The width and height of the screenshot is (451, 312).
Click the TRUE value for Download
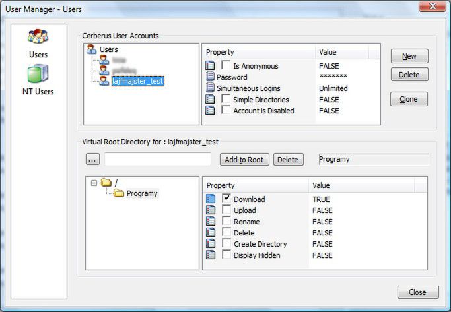point(321,199)
